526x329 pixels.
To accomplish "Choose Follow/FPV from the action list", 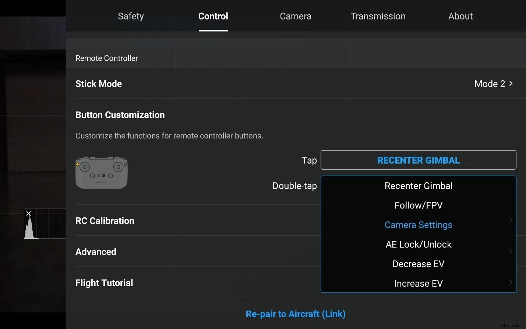I will (x=419, y=205).
